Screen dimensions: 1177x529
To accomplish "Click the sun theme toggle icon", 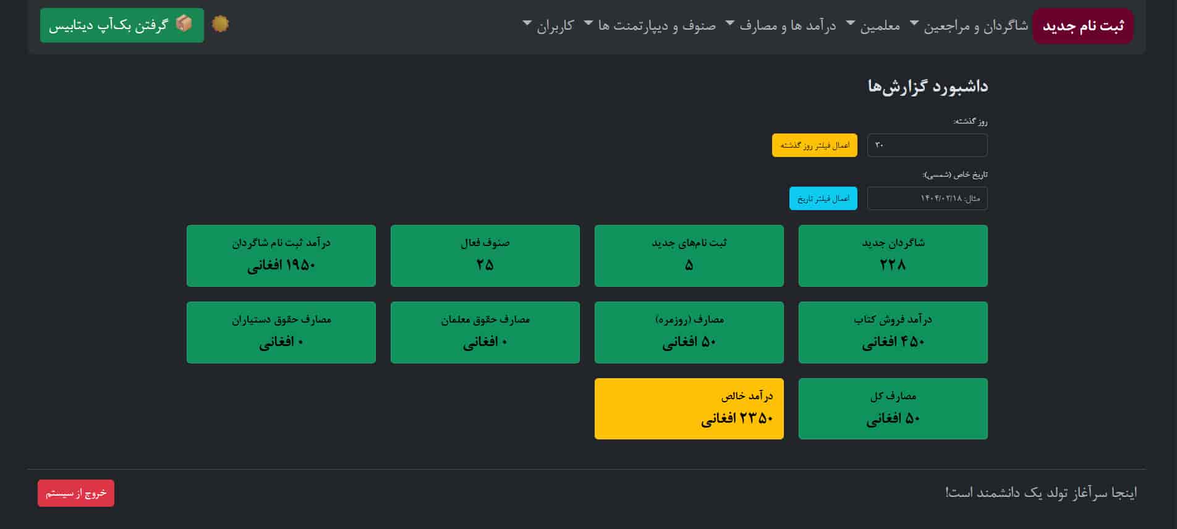I will [x=220, y=24].
